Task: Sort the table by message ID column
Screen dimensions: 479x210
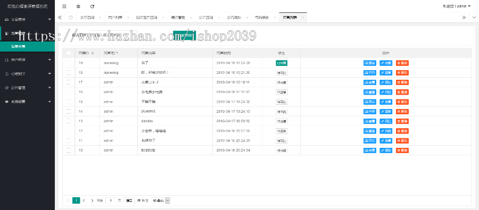Action: [93, 53]
